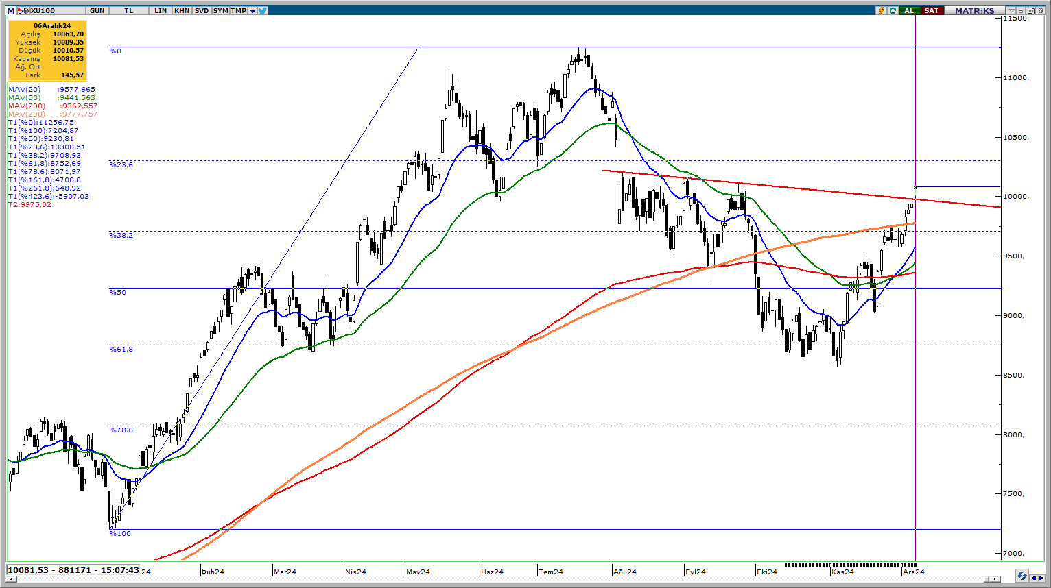Click the Matriks M logo icon
The width and height of the screenshot is (1051, 588).
11,11
